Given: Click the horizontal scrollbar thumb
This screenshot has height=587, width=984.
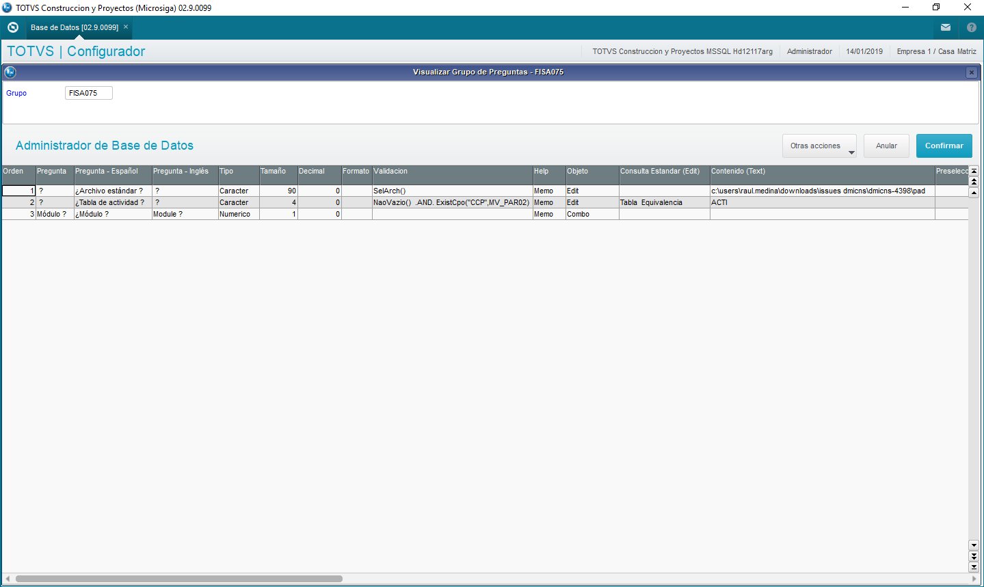Looking at the screenshot, I should click(x=178, y=579).
